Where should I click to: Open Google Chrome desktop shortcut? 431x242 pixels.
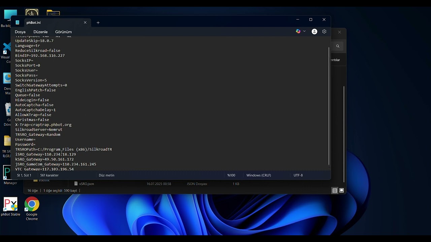point(32,208)
